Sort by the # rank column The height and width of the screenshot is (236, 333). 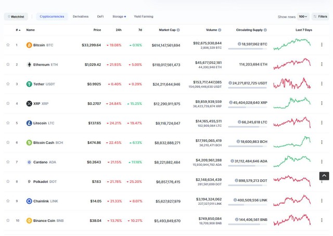[x=18, y=30]
